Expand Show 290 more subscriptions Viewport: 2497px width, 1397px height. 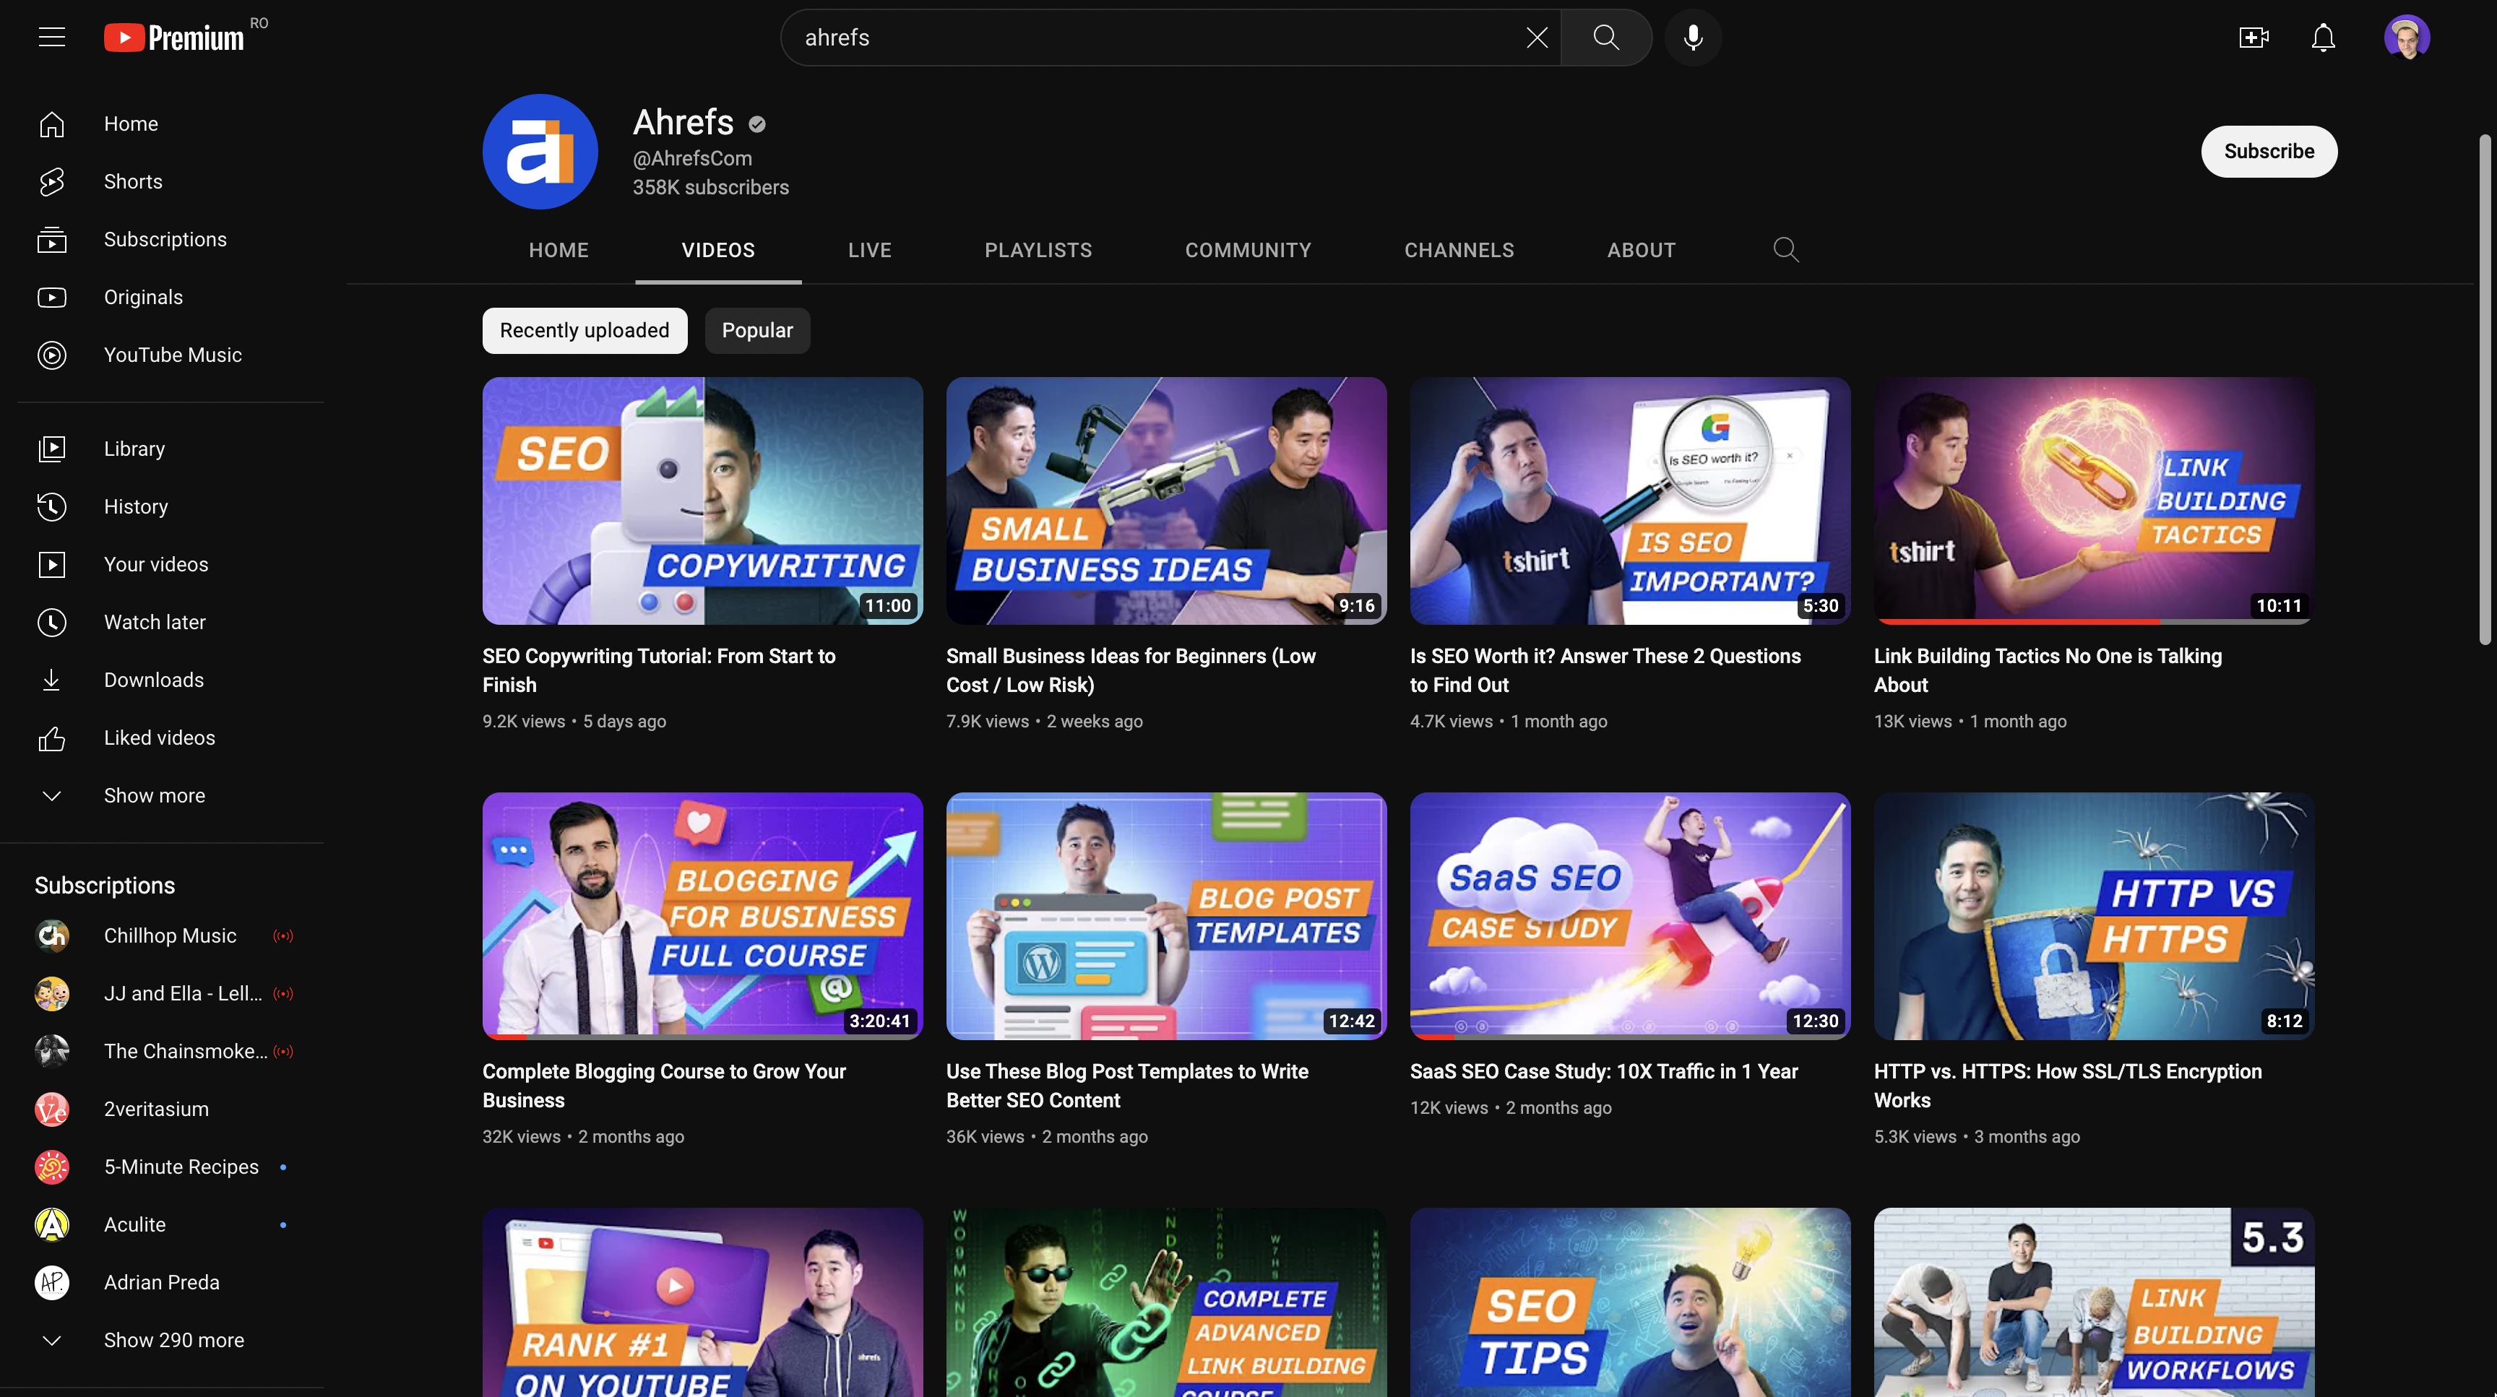[x=173, y=1340]
